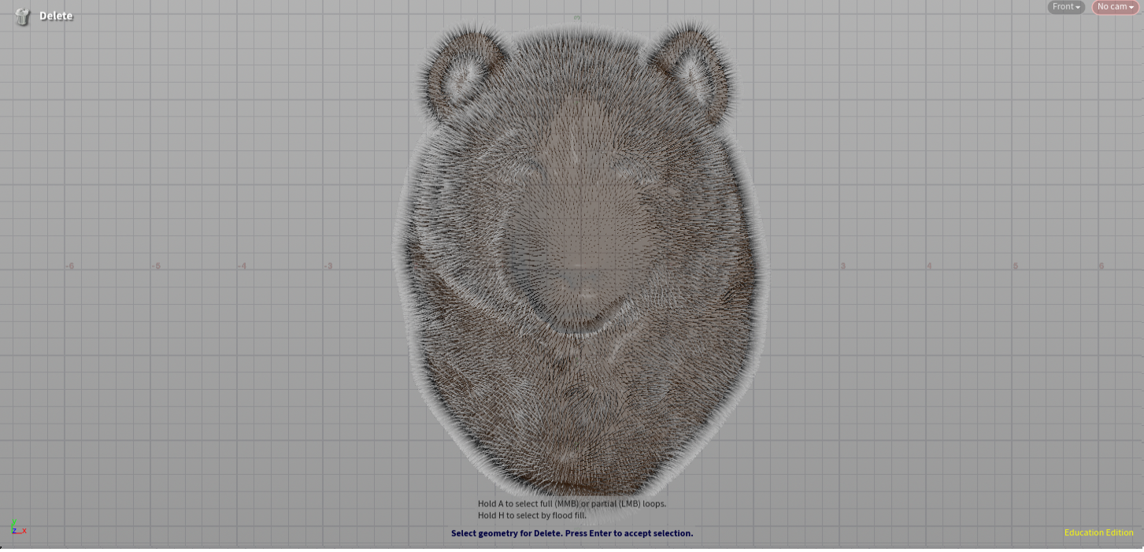
Task: Click the 'Hold H' flood fill hint
Action: pyautogui.click(x=531, y=516)
